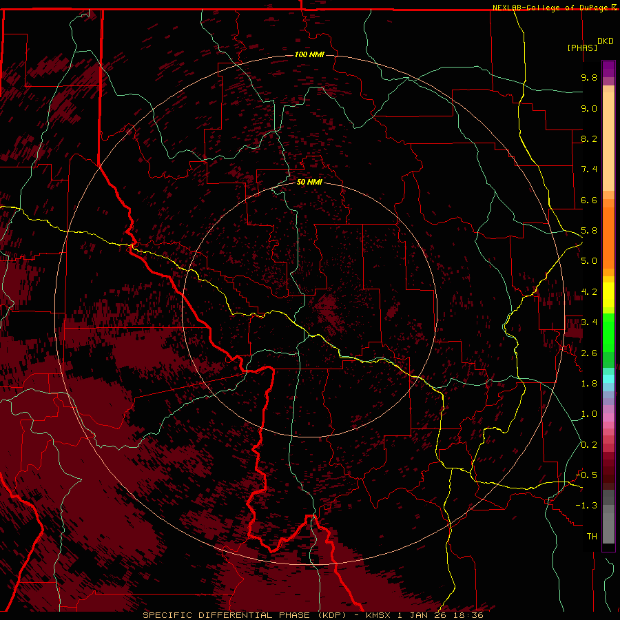The width and height of the screenshot is (620, 620).
Task: Click the 3.4 color scale value
Action: click(589, 322)
